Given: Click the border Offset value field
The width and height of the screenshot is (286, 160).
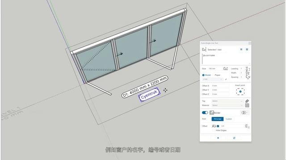Looking at the screenshot, I should click(232, 126).
